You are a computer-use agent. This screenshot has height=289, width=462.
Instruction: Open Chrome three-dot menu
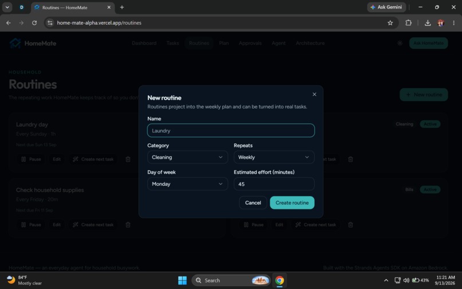click(453, 23)
